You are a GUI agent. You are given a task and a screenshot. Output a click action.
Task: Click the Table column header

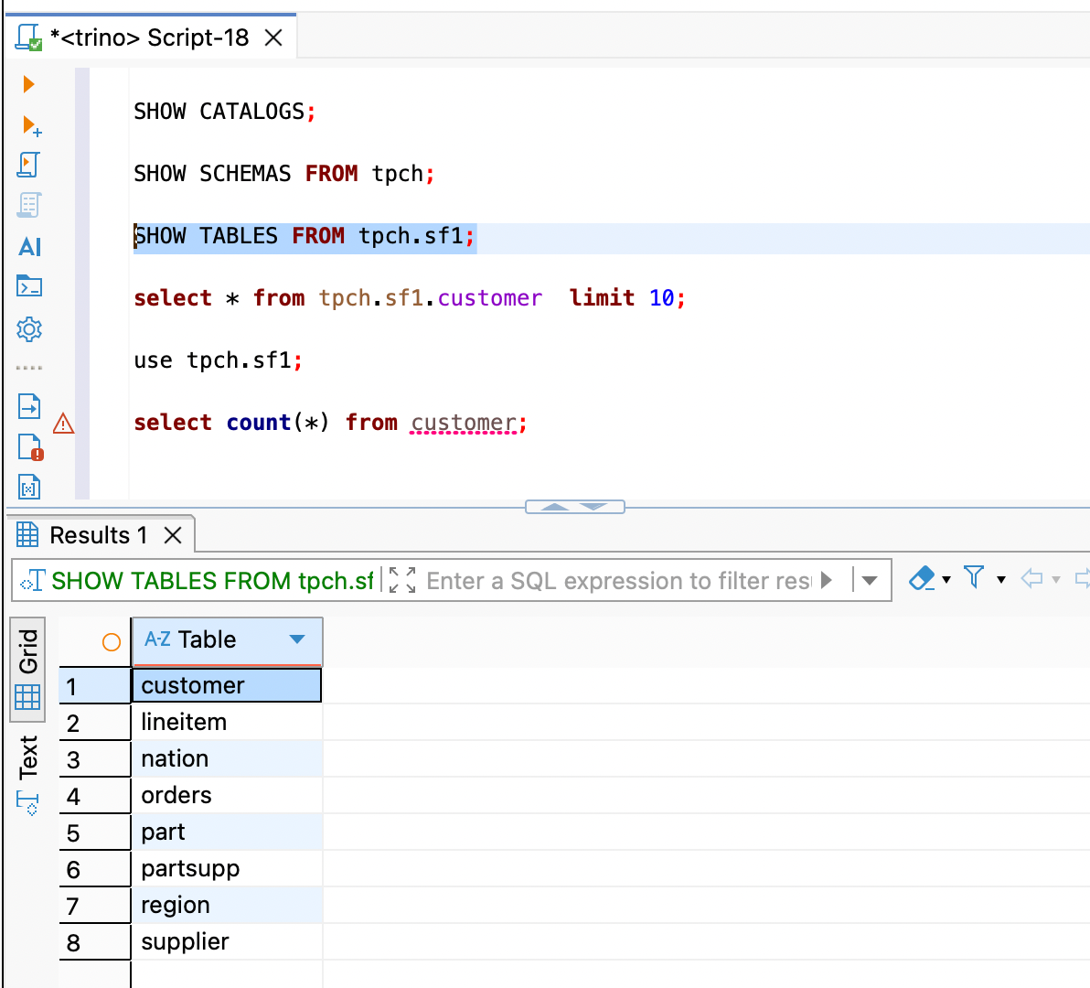pyautogui.click(x=227, y=640)
